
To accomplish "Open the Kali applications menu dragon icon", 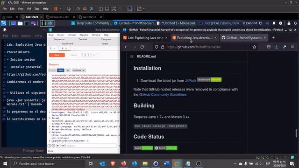I will coord(4,23).
